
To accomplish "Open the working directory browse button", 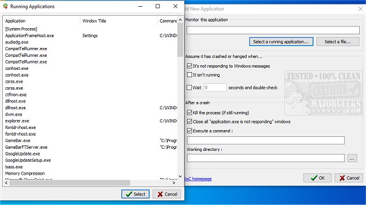I will pyautogui.click(x=352, y=158).
